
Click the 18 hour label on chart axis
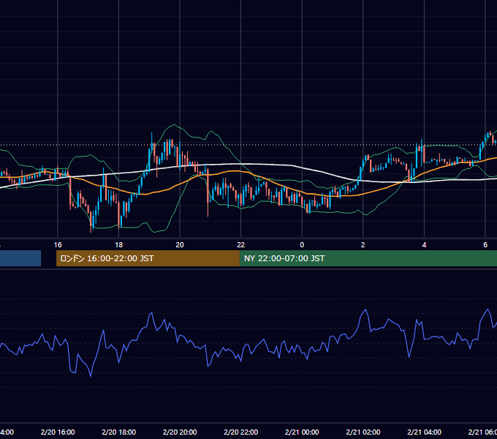tap(118, 245)
